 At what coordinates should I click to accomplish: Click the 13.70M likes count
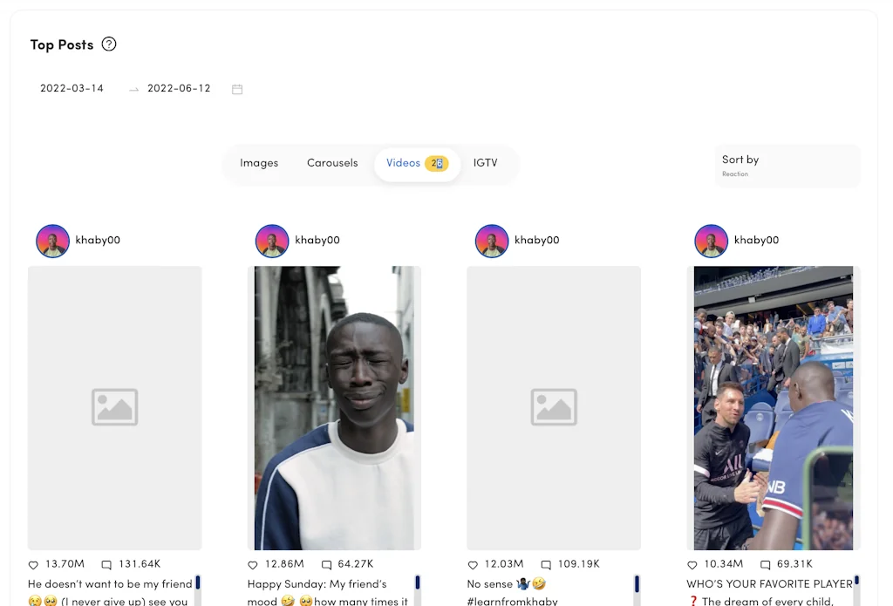[65, 564]
